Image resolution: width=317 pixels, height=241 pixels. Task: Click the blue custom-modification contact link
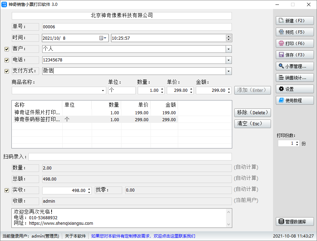click(143, 236)
